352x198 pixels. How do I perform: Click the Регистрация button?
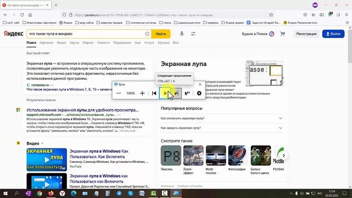point(306,34)
